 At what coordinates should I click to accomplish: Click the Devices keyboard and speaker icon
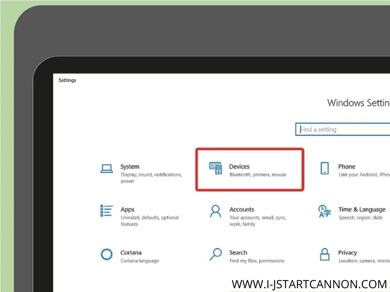216,168
